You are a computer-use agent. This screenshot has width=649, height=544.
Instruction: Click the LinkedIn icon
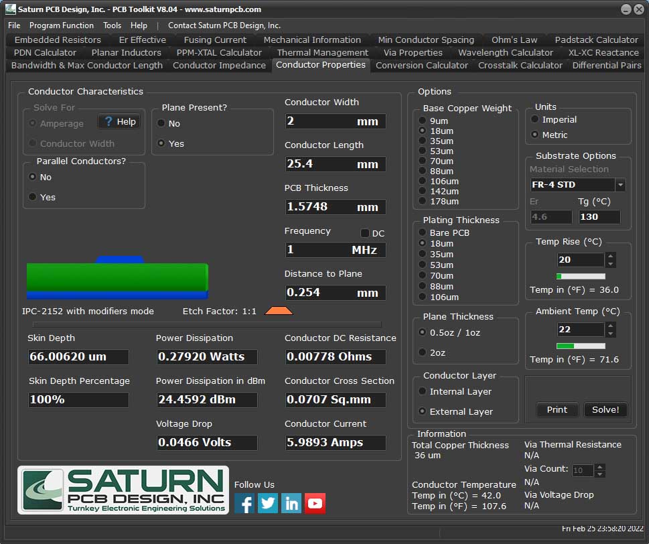pyautogui.click(x=291, y=503)
